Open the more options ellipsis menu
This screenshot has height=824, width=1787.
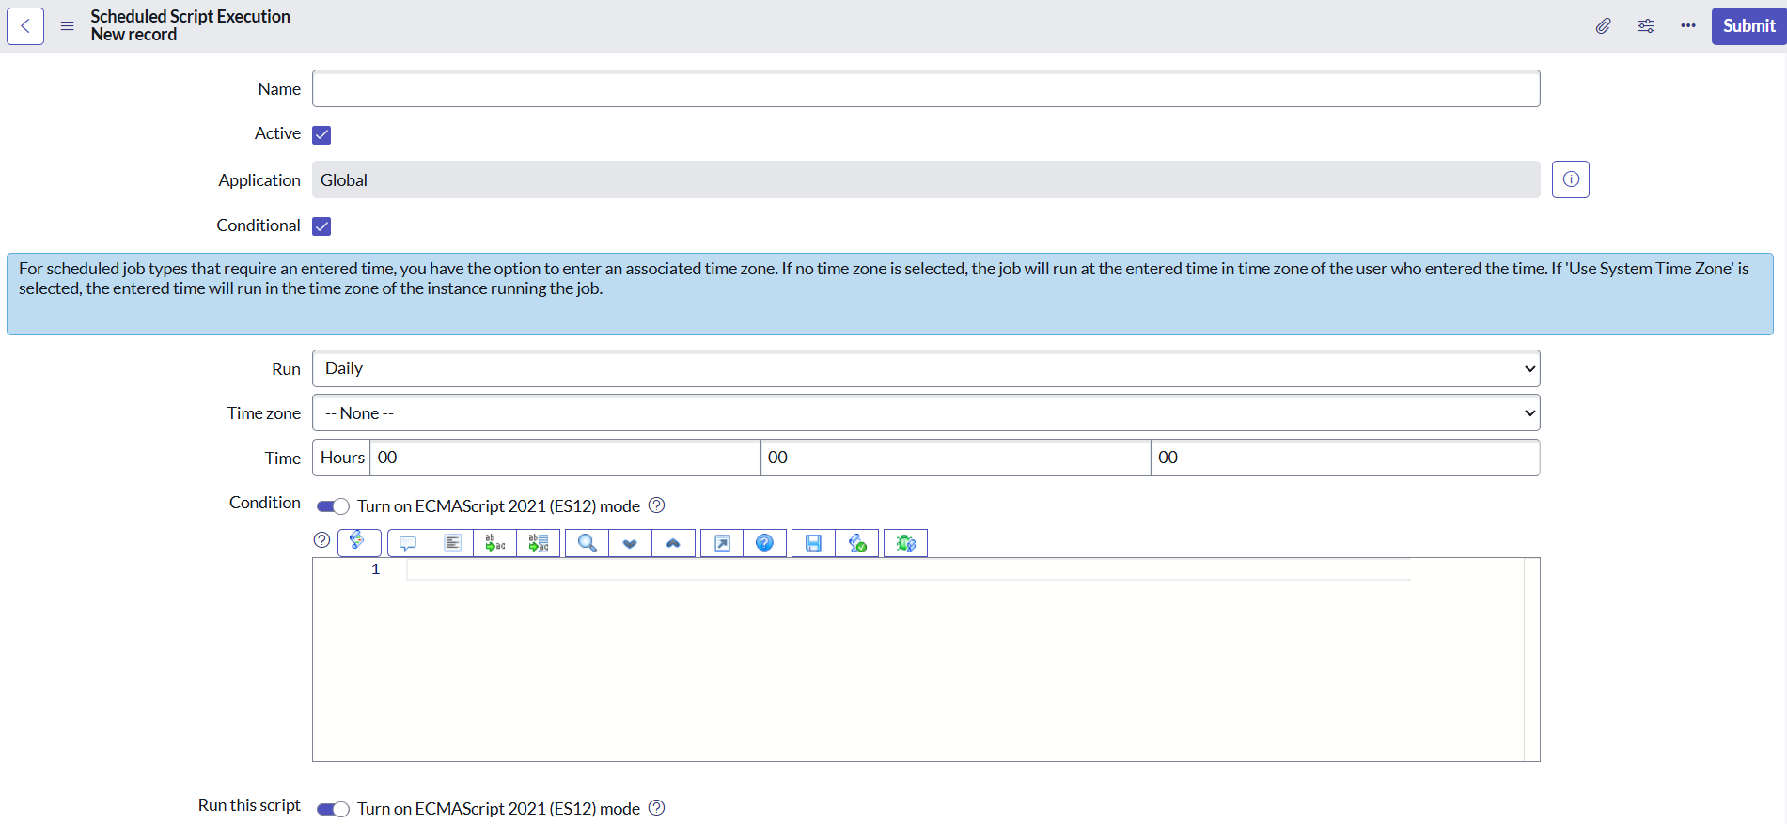[x=1688, y=26]
